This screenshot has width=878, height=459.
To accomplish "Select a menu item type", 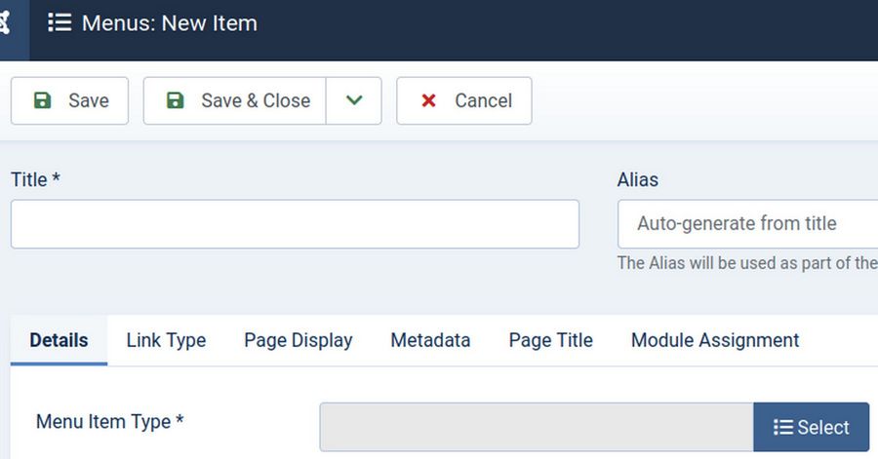I will pos(812,427).
